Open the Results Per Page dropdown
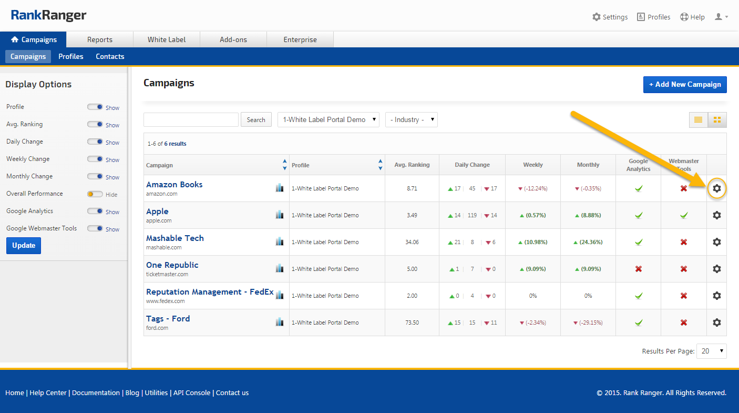Image resolution: width=739 pixels, height=413 pixels. point(711,351)
